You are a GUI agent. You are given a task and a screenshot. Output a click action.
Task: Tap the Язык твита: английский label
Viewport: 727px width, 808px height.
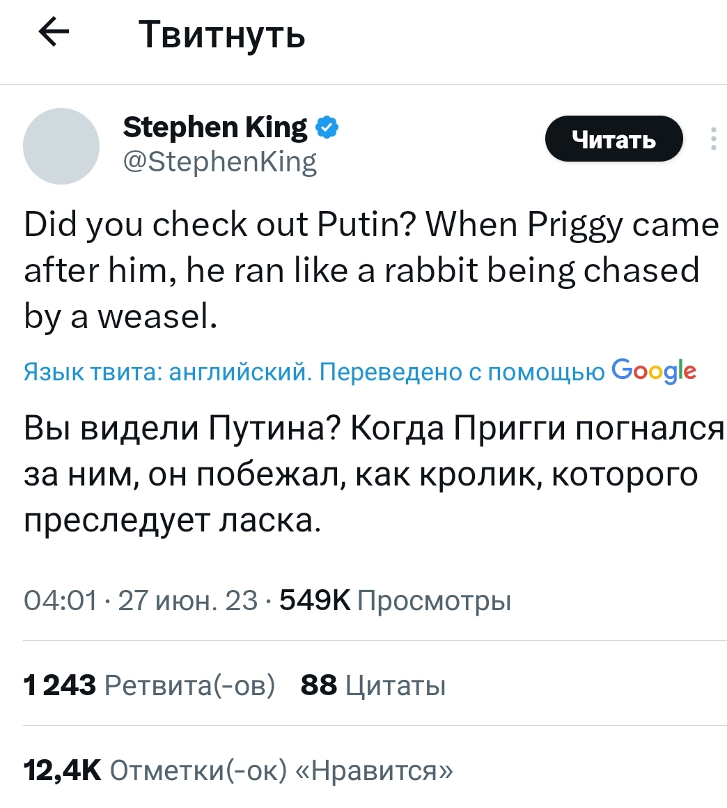tap(166, 373)
